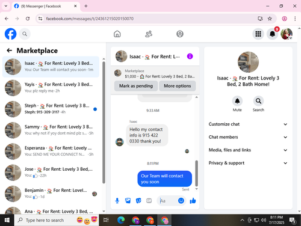
Task: Open the taskbar volume icon
Action: pos(264,220)
